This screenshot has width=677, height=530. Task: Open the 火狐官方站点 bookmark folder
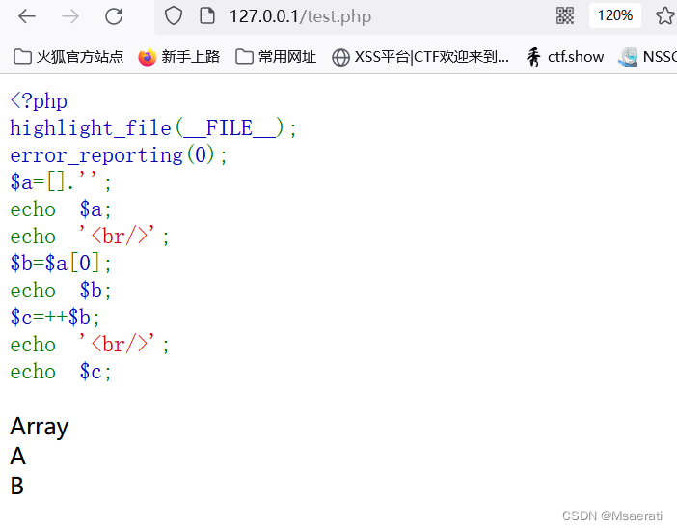coord(68,57)
